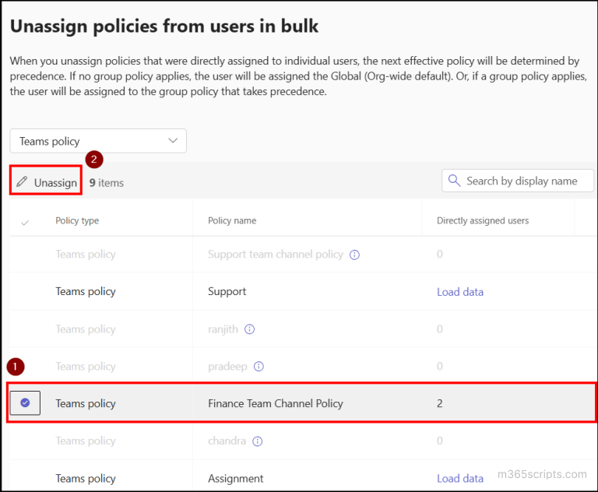The image size is (598, 492).
Task: Sort by the Policy name column header
Action: point(232,221)
